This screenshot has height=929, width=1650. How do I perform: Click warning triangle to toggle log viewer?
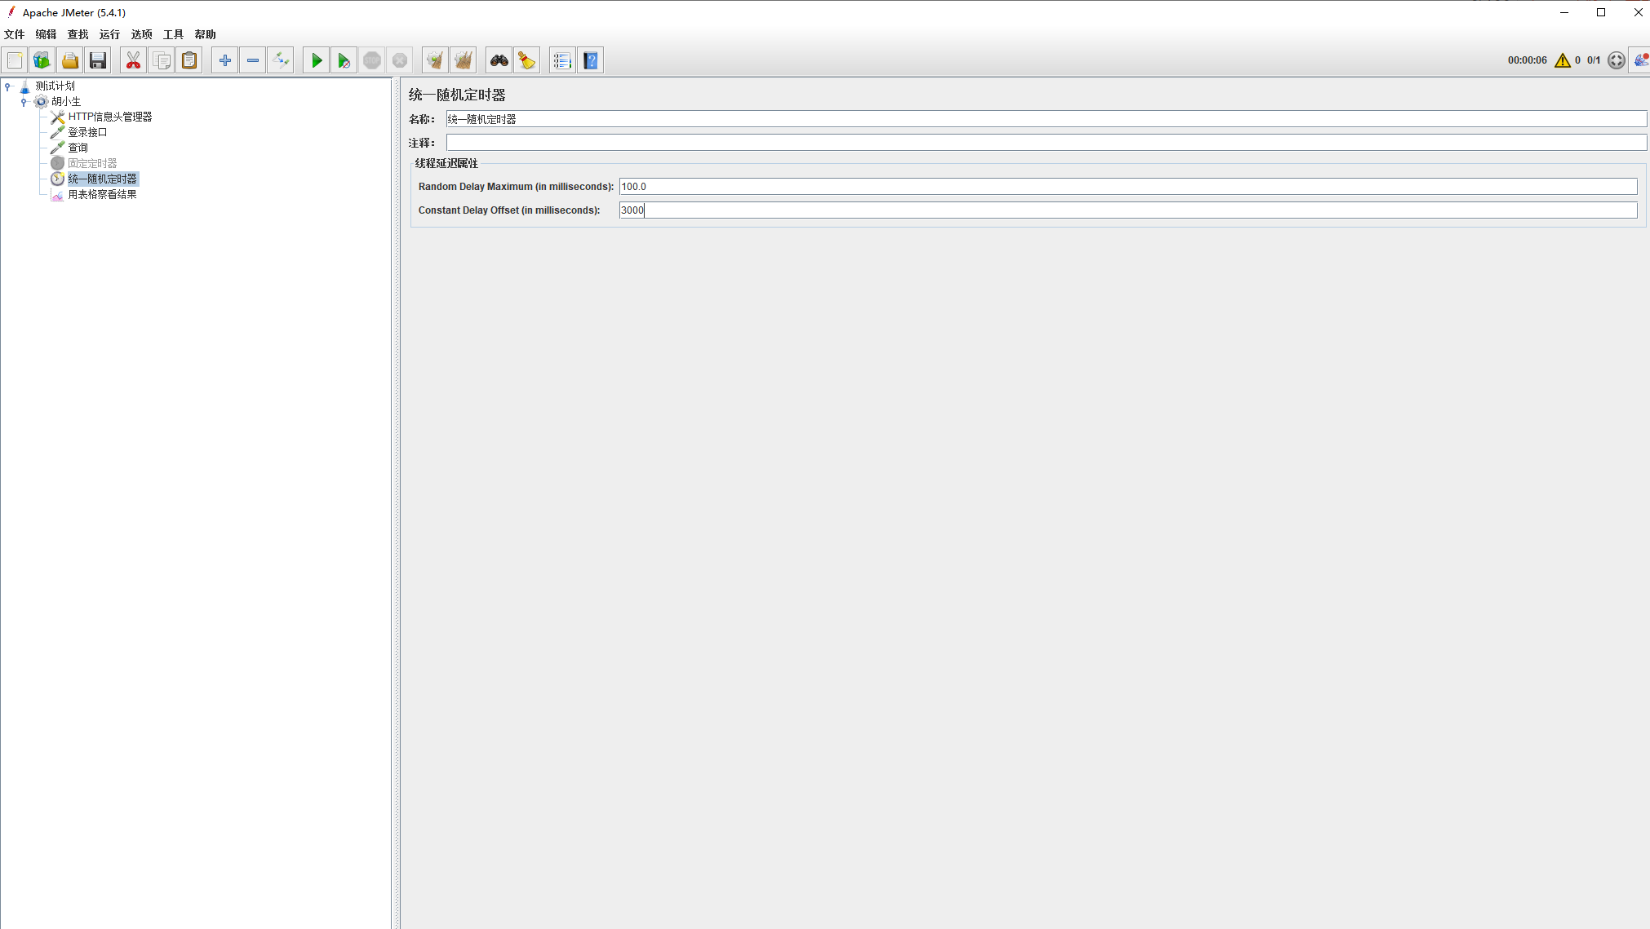click(1562, 60)
